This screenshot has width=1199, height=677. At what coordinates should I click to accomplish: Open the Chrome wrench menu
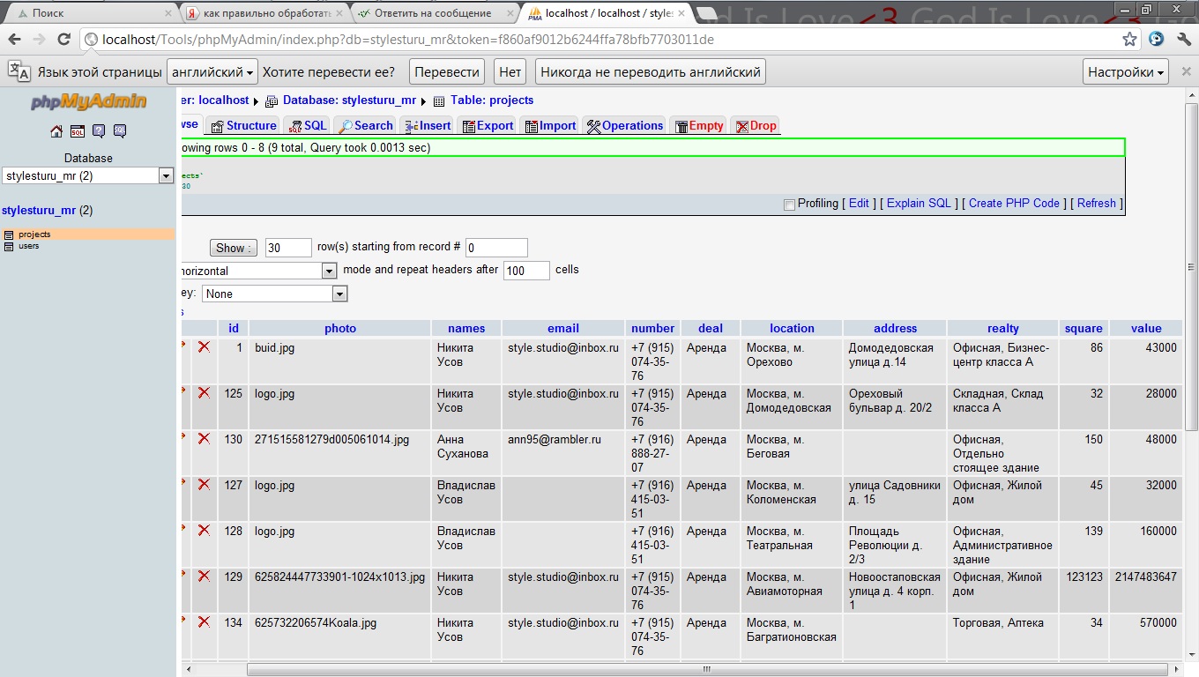point(1182,40)
